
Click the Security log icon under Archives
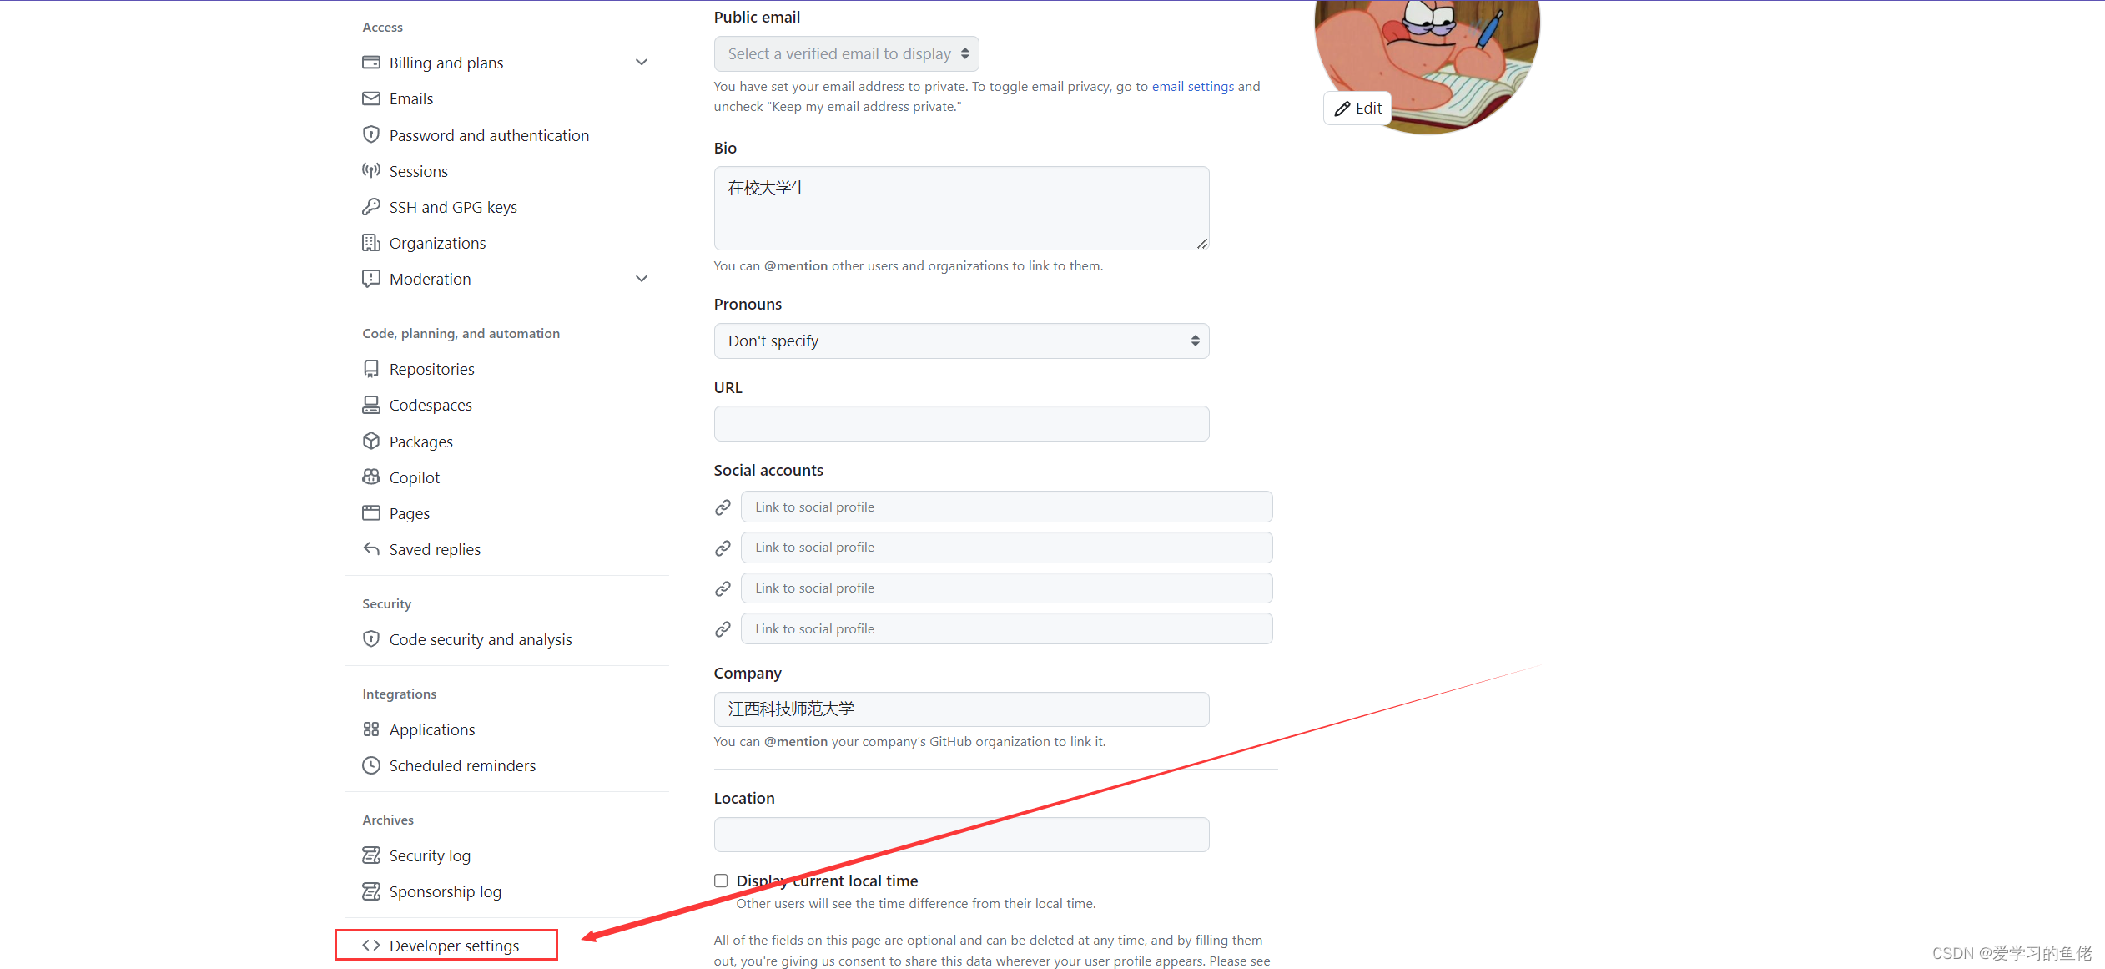[x=372, y=854]
